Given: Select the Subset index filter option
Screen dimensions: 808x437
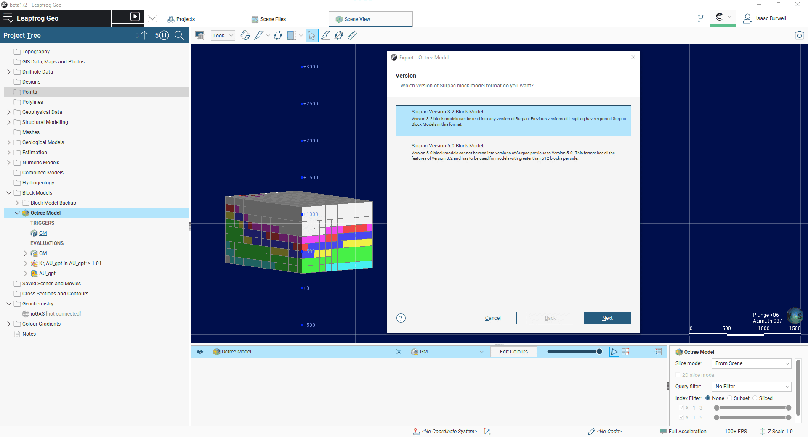Looking at the screenshot, I should point(738,398).
